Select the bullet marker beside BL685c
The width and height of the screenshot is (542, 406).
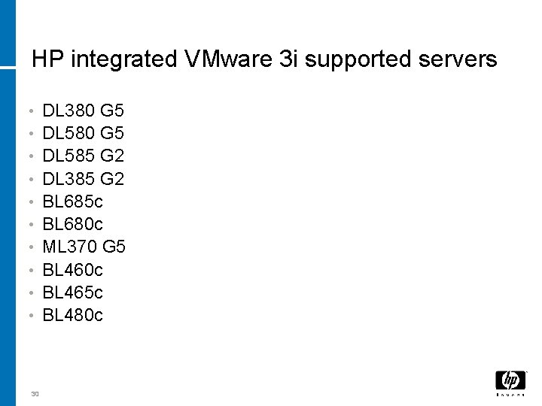point(29,202)
